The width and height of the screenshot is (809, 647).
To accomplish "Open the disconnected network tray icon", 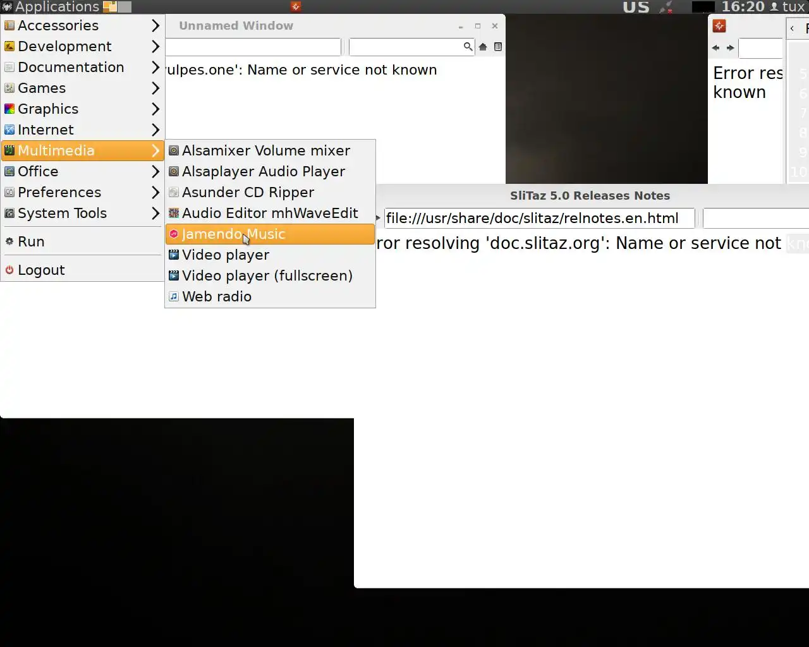I will (x=666, y=7).
